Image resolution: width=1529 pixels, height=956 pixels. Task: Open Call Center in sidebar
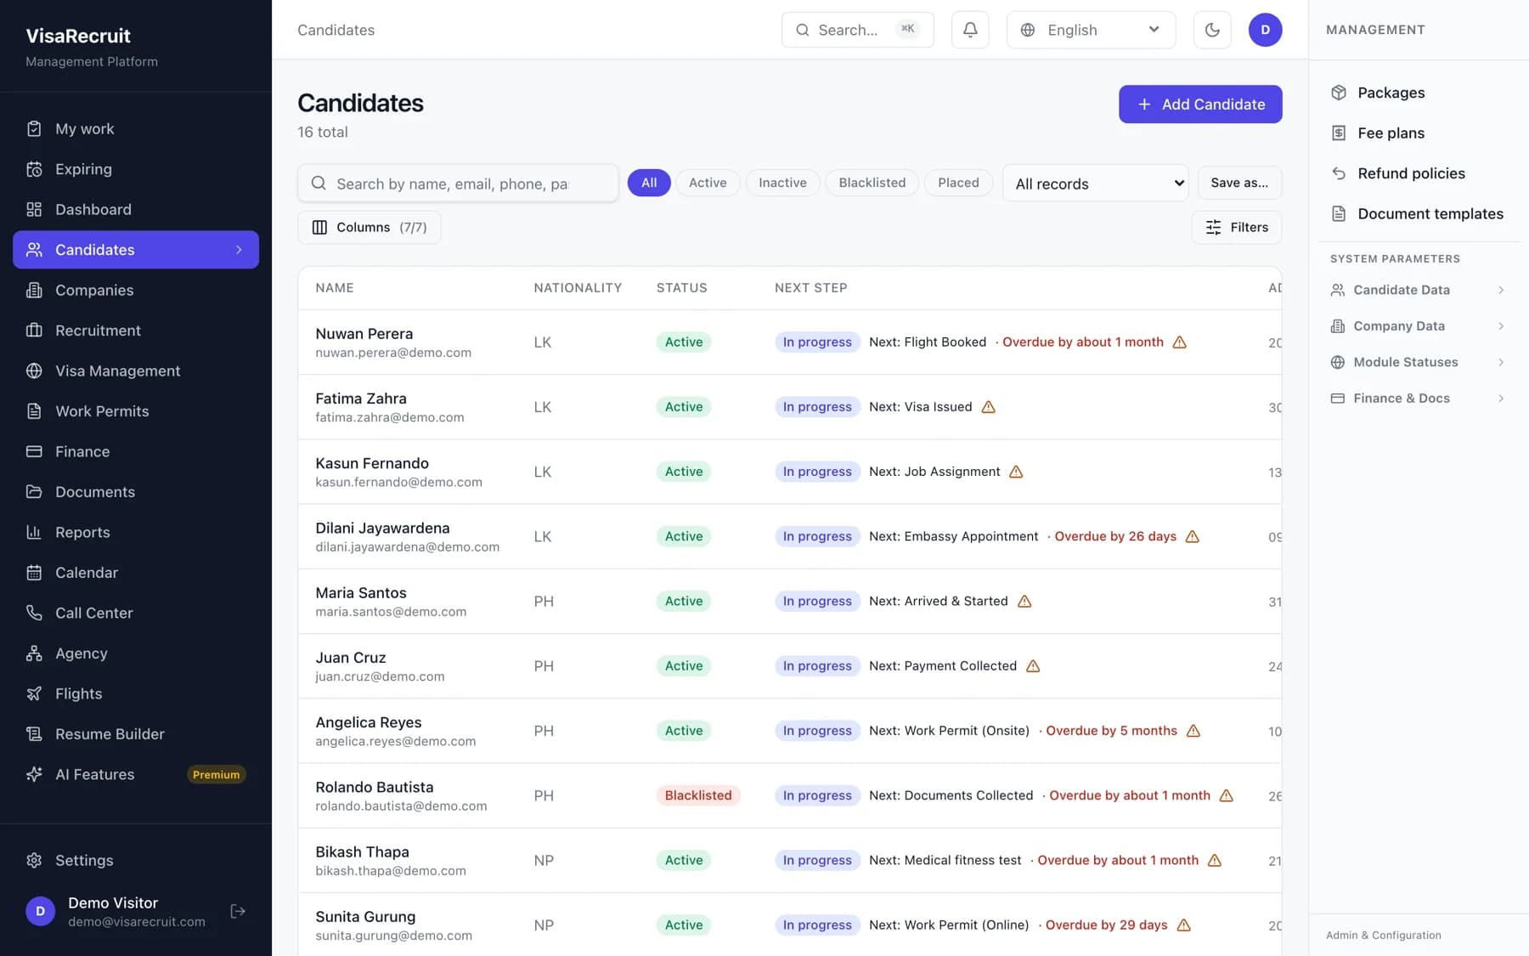click(136, 613)
